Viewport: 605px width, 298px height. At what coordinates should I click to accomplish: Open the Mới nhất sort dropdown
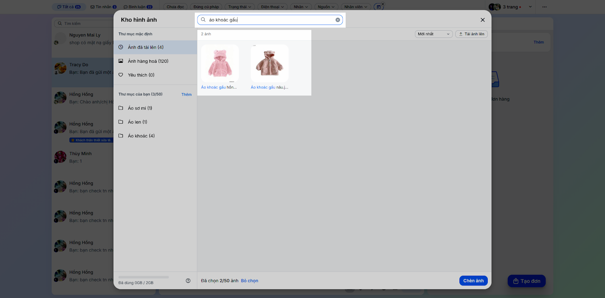pyautogui.click(x=434, y=34)
